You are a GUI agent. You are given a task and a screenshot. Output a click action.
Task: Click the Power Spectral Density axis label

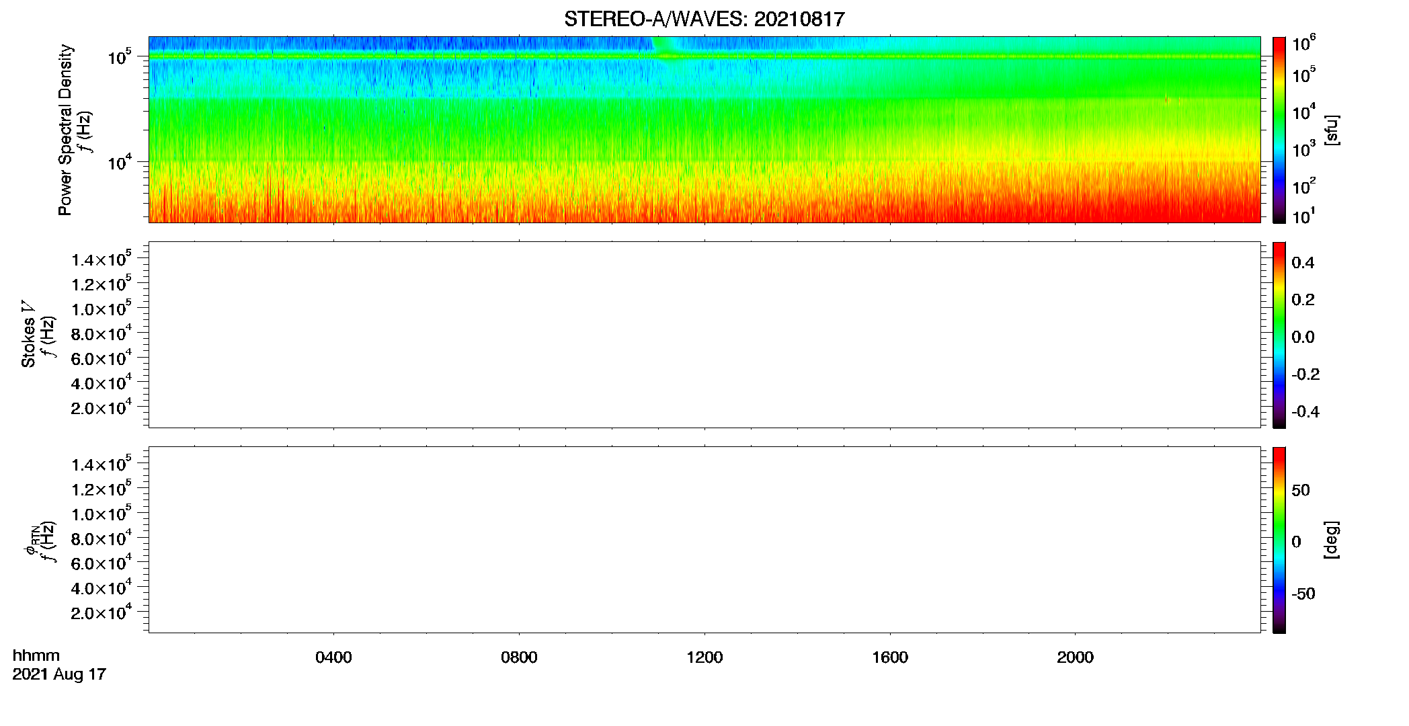pyautogui.click(x=65, y=130)
